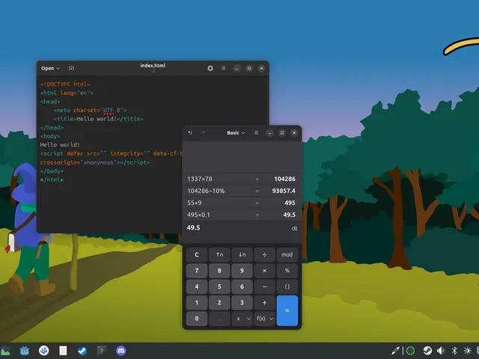Viewport: 479px width, 359px height.
Task: Click digit 8 on the calculator
Action: [219, 271]
